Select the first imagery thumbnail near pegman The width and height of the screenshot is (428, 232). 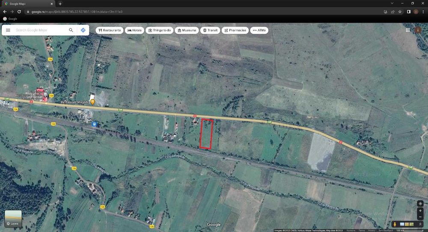click(402, 224)
